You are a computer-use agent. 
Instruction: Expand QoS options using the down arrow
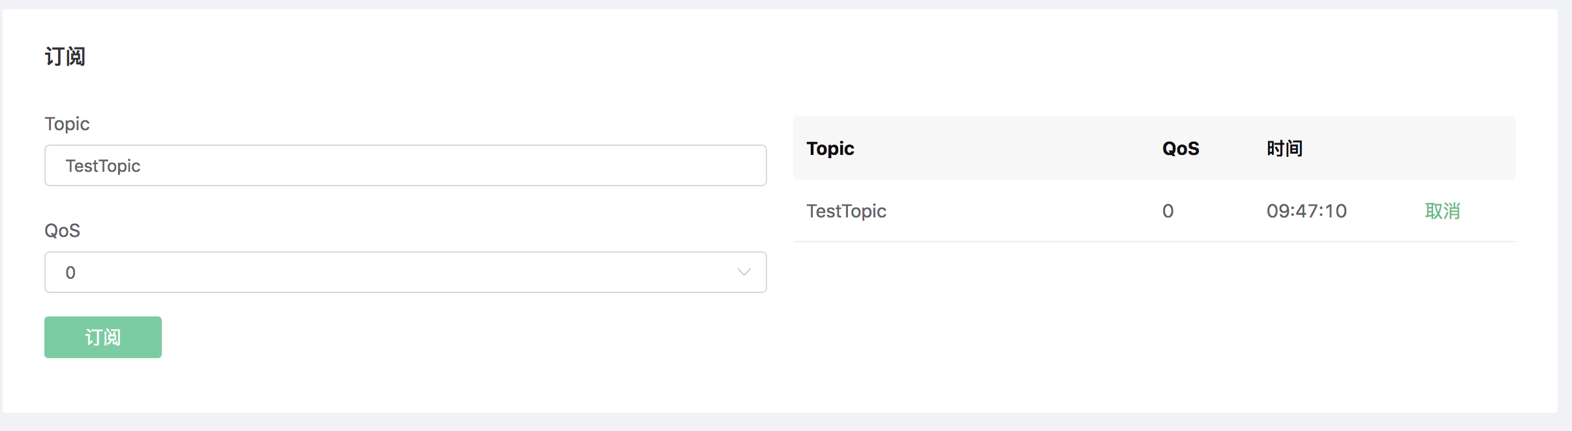click(x=744, y=272)
